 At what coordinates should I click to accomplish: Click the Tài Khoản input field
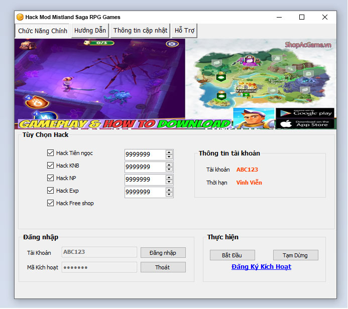tap(99, 252)
